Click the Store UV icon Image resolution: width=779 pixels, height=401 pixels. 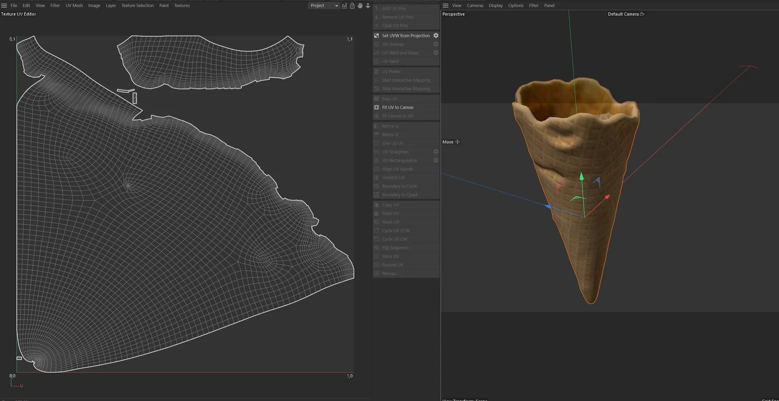click(x=376, y=256)
